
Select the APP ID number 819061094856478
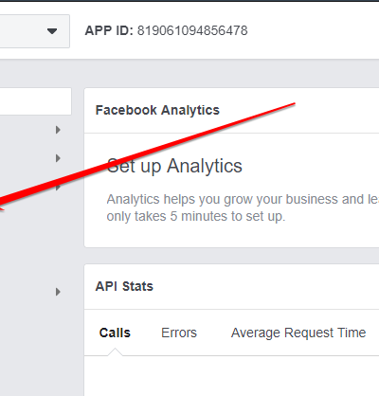tap(192, 30)
